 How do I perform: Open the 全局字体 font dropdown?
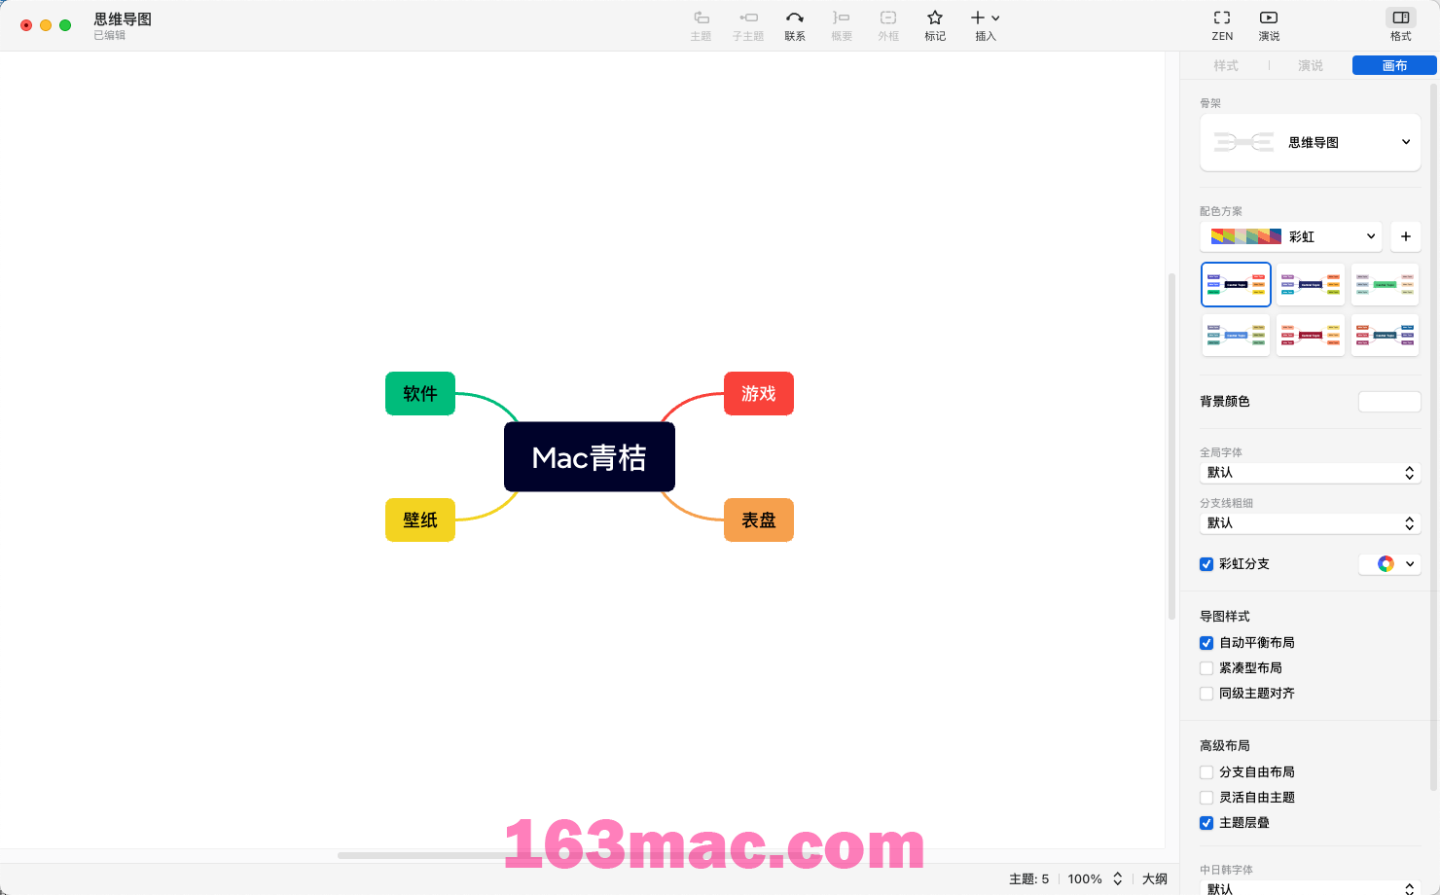[1311, 473]
